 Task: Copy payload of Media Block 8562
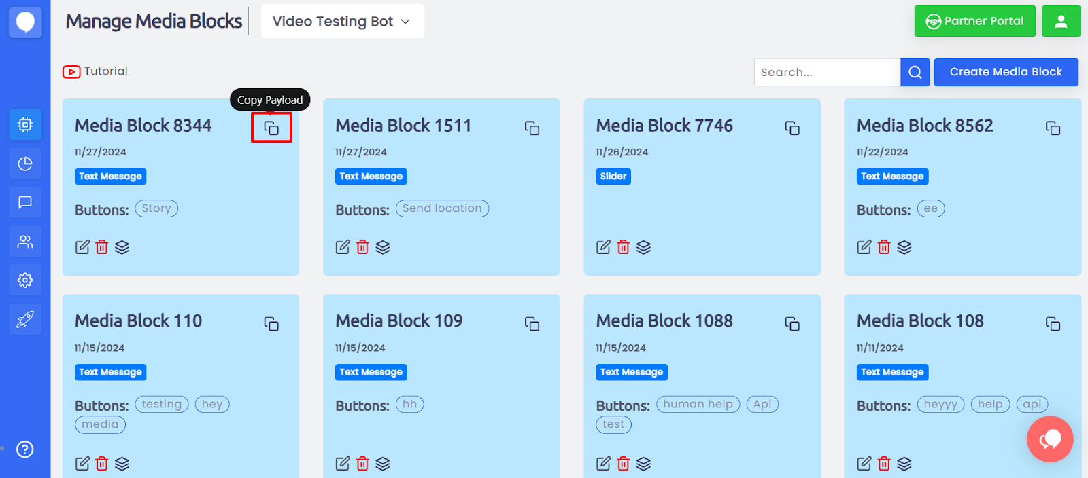[x=1053, y=128]
